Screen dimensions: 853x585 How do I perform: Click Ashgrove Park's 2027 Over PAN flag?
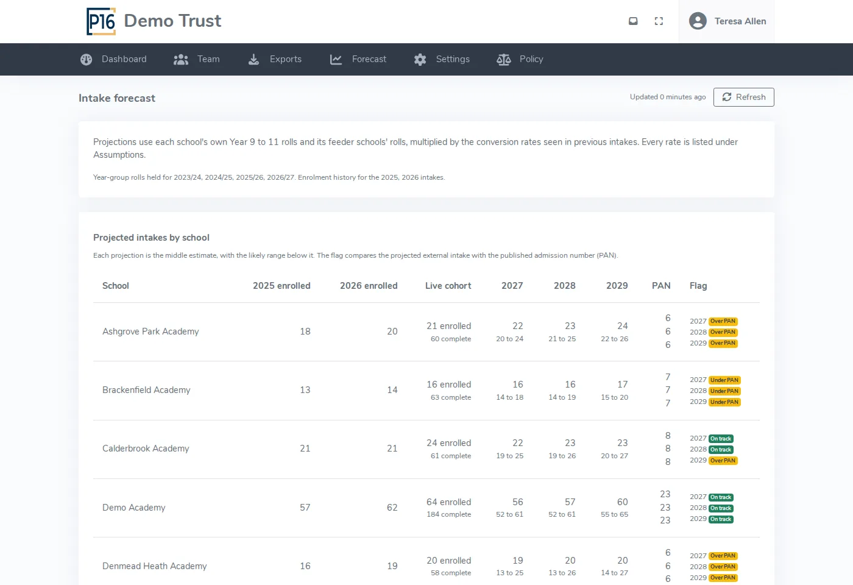(x=723, y=321)
